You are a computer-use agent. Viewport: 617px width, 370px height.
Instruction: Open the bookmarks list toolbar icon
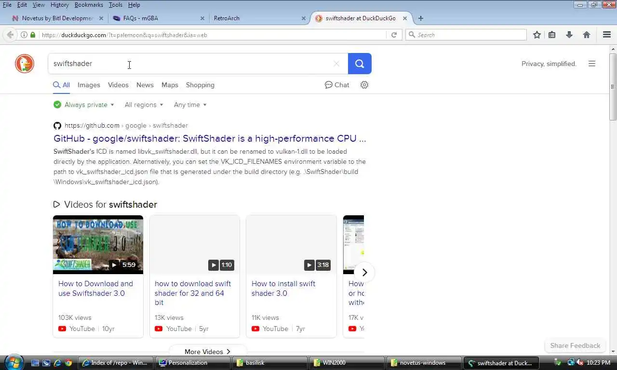[552, 35]
